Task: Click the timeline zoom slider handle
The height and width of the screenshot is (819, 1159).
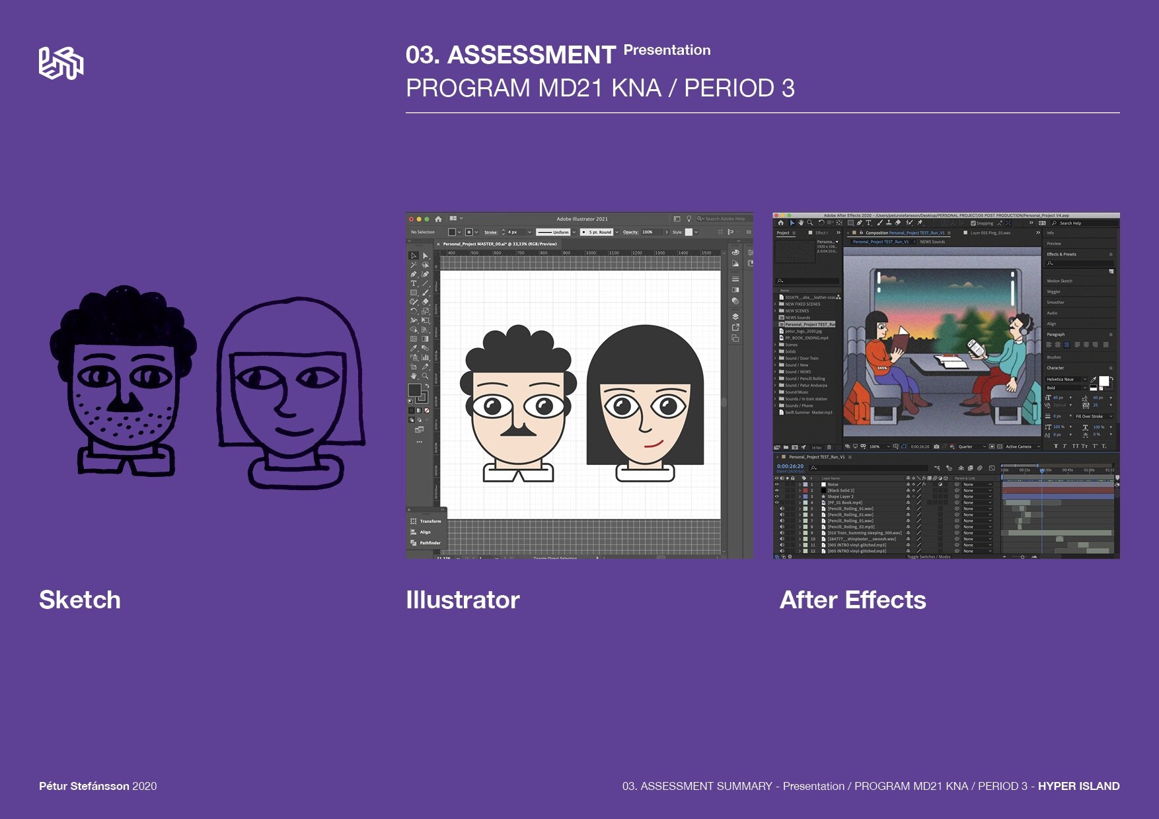Action: (x=1022, y=557)
